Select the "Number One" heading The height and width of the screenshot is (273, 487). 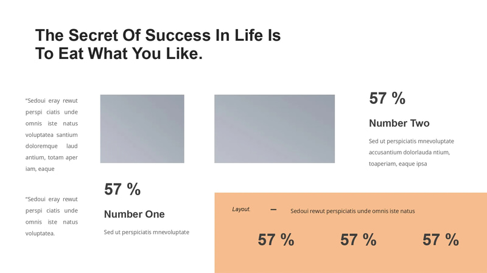135,214
